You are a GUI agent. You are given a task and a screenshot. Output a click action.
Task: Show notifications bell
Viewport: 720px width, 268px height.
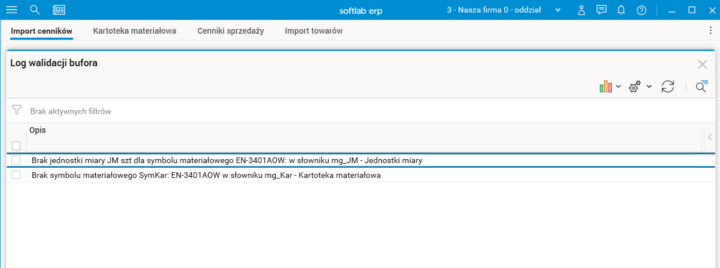(621, 10)
